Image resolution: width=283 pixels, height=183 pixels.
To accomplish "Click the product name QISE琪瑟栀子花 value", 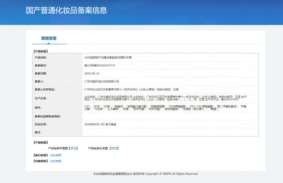I will coord(108,57).
